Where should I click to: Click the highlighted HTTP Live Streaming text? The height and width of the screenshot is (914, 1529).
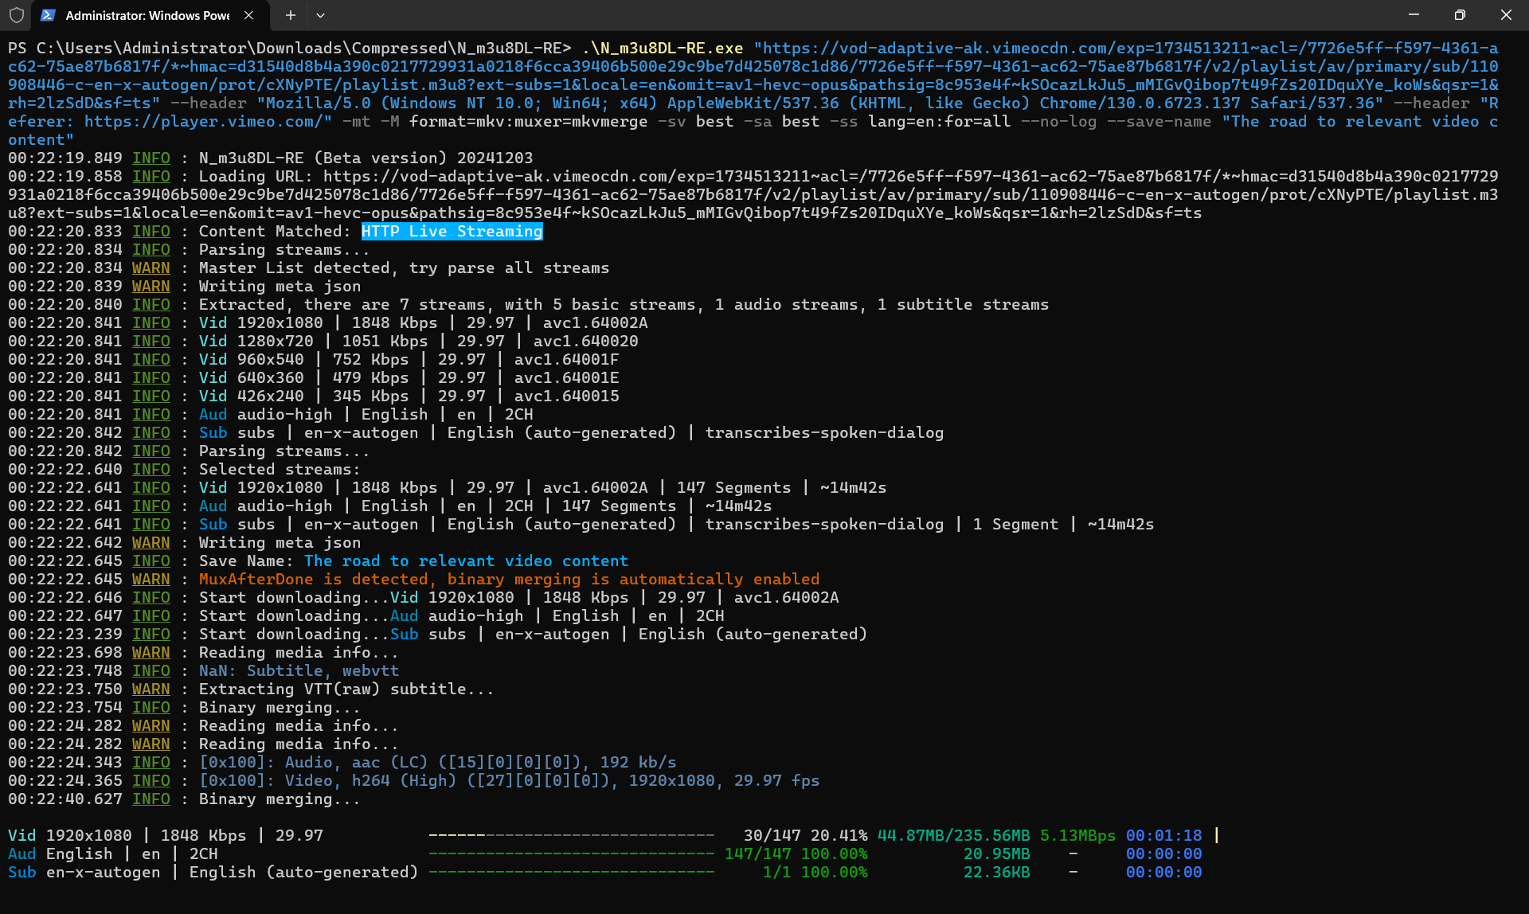[452, 231]
